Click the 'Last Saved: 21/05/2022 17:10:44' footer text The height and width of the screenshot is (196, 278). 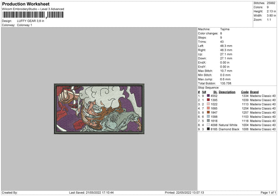[x=91, y=193]
